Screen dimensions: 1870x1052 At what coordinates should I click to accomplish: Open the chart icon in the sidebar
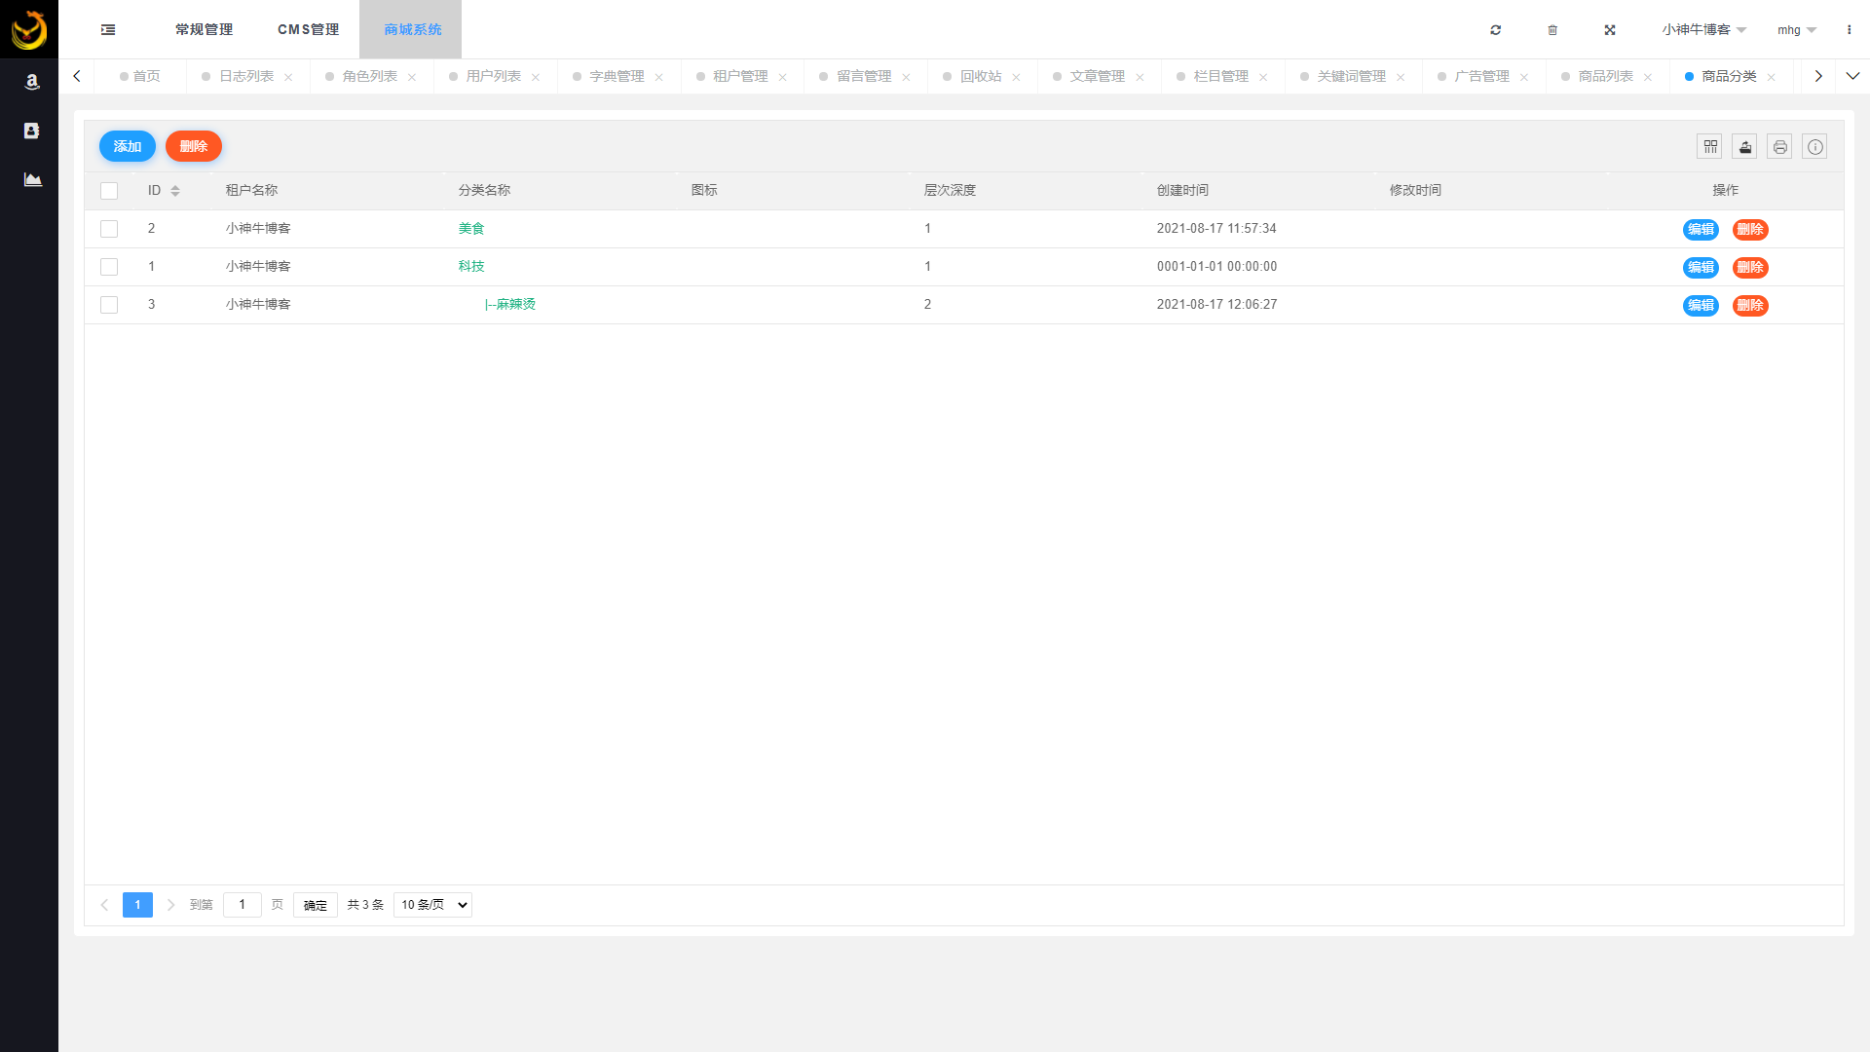point(30,179)
